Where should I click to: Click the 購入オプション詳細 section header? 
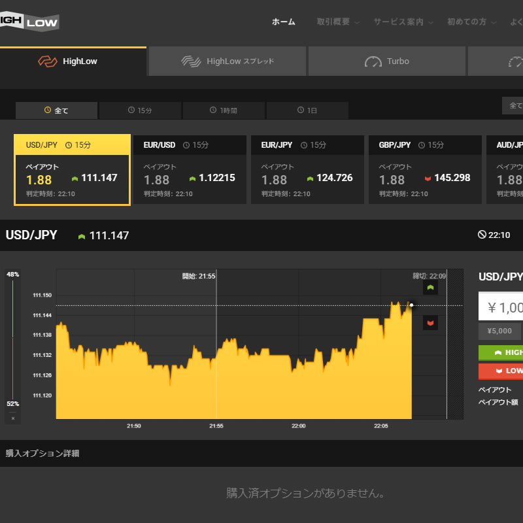[42, 453]
